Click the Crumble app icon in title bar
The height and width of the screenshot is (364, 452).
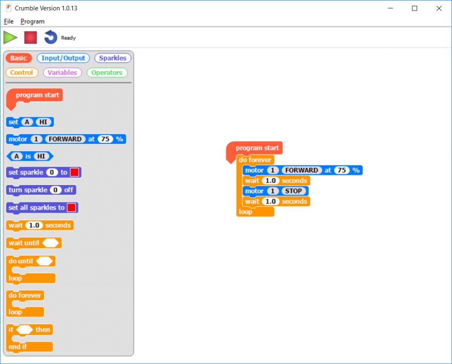click(8, 8)
